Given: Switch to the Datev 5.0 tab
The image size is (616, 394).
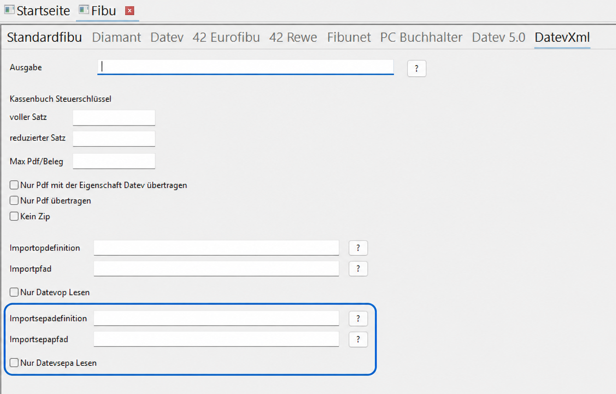Looking at the screenshot, I should tap(499, 37).
